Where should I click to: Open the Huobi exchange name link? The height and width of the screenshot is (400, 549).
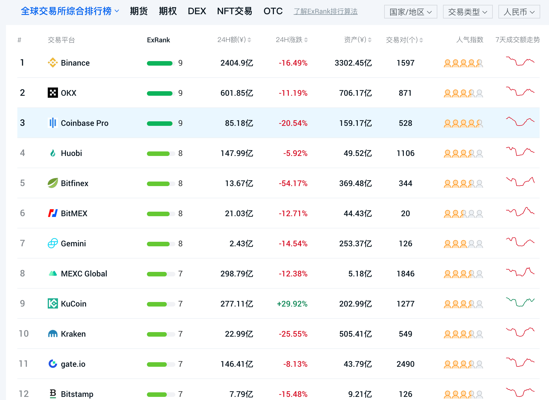coord(71,153)
